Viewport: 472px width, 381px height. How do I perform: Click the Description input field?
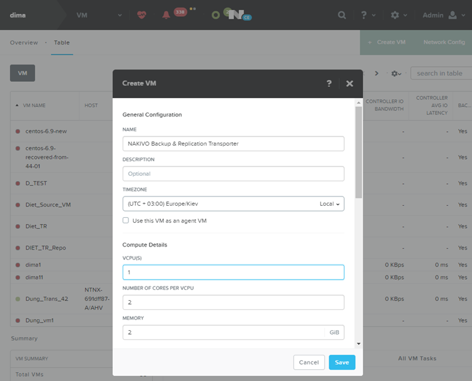[233, 173]
